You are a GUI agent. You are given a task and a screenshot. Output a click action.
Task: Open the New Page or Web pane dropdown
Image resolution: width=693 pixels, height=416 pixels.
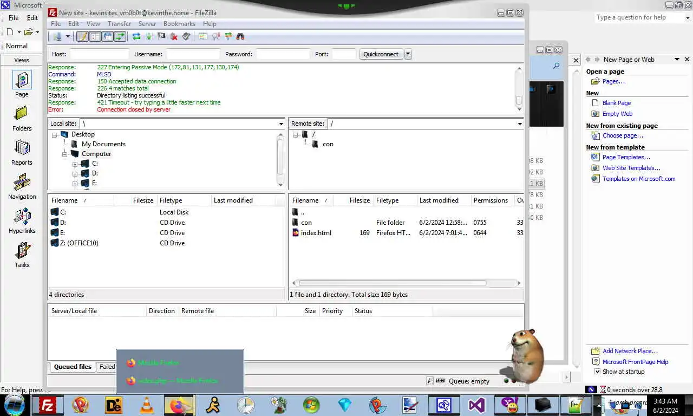tap(677, 60)
